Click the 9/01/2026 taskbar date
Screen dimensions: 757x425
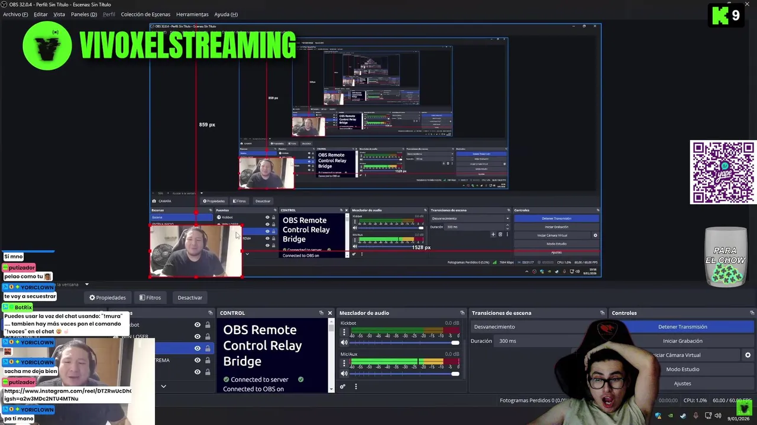click(x=738, y=419)
